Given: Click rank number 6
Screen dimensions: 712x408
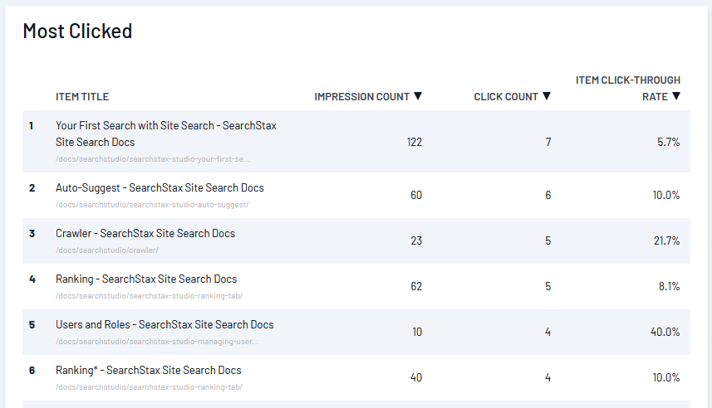Looking at the screenshot, I should point(32,371).
